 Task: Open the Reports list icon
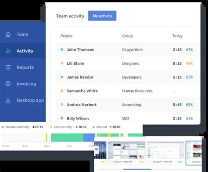(x=8, y=67)
